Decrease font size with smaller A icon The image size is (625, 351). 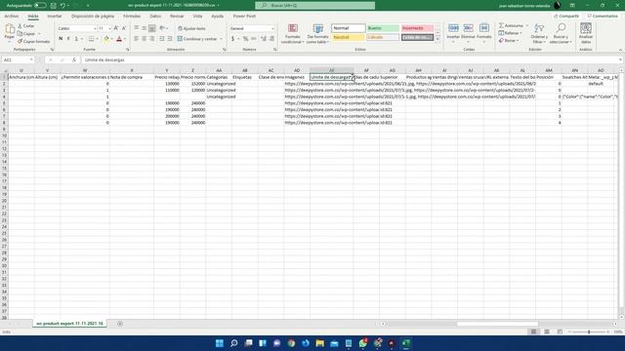coord(124,28)
